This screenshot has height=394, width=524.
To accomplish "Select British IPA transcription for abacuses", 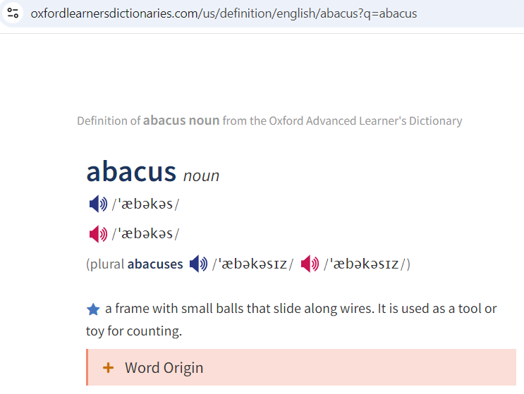I will 253,264.
